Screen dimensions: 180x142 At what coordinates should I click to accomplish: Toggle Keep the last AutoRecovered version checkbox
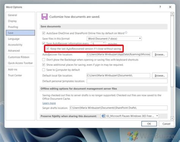tap(48, 49)
